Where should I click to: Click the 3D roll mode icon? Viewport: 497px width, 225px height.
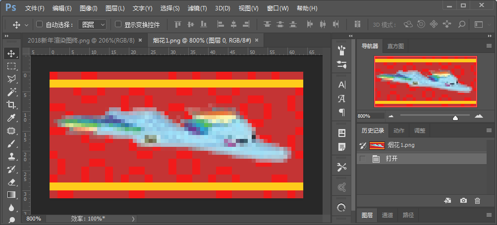421,24
